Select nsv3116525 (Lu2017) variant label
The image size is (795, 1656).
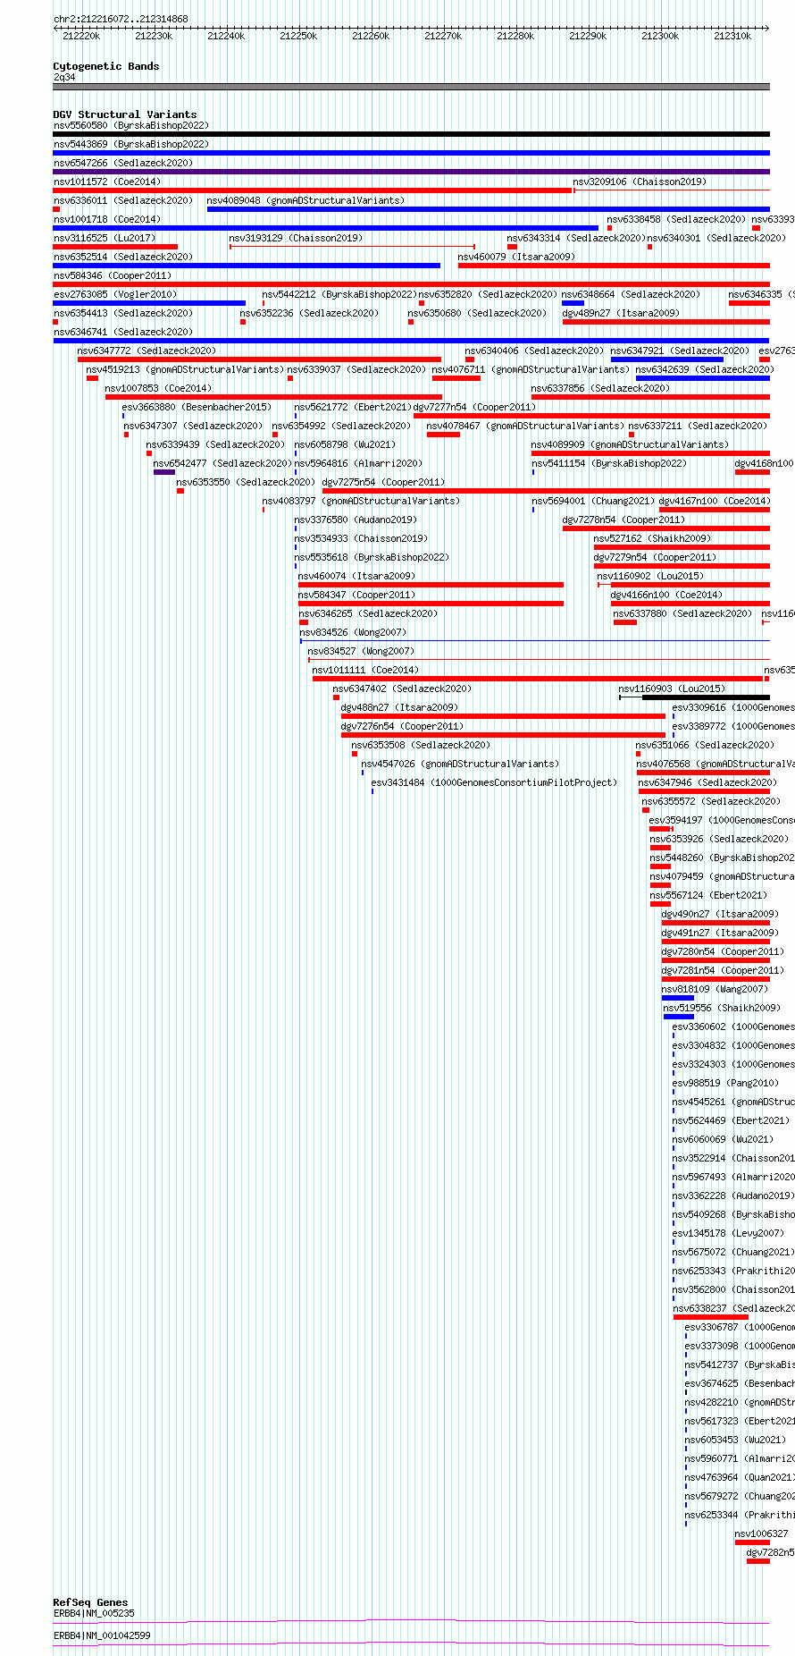105,238
